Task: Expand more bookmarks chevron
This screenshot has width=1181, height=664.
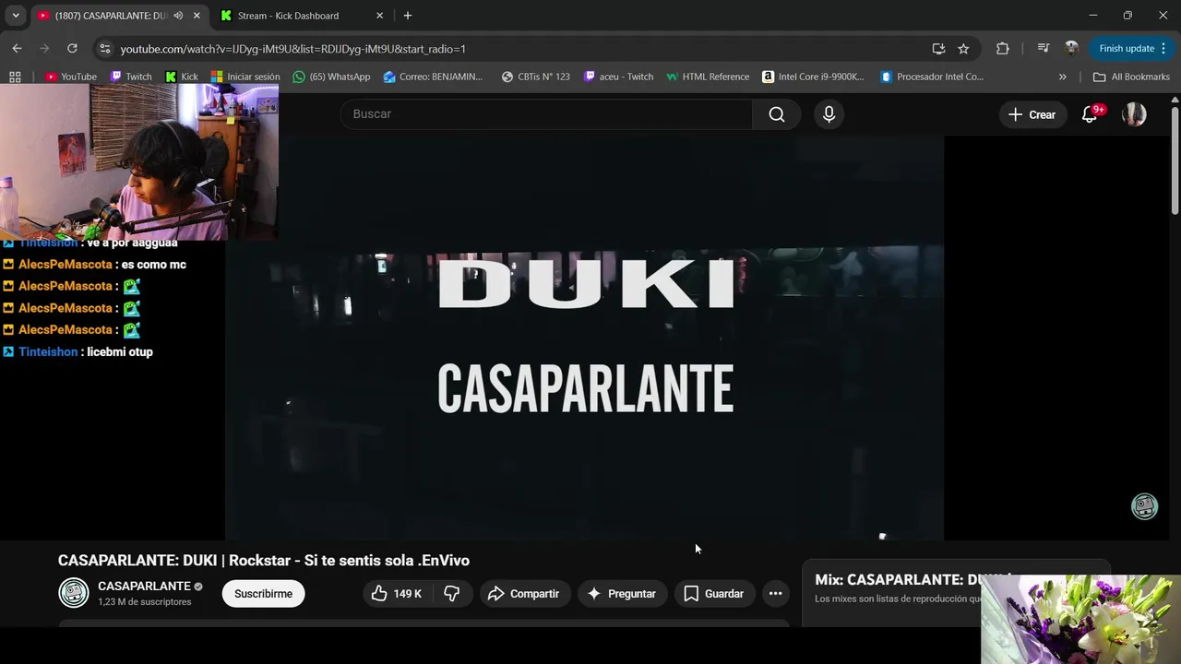Action: pos(1062,77)
